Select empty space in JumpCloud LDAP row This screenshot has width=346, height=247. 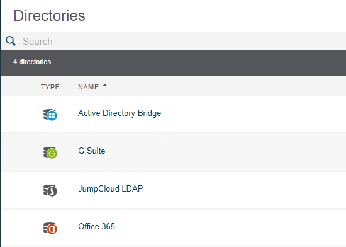pyautogui.click(x=243, y=190)
